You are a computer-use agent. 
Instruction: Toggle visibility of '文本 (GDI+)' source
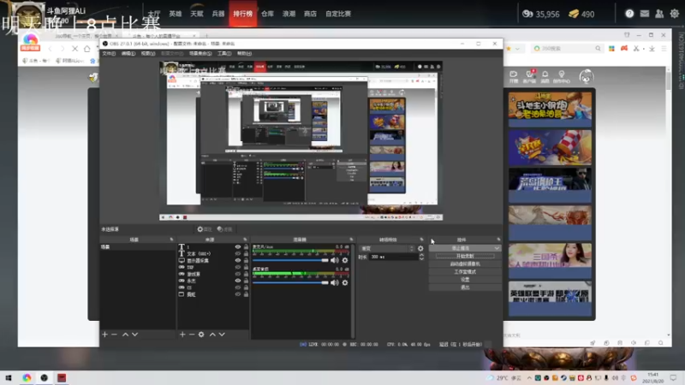[x=238, y=253]
